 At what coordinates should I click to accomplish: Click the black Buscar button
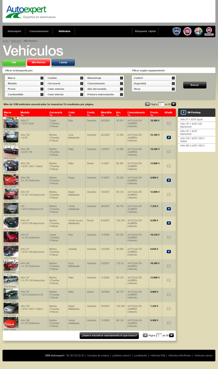tap(195, 85)
